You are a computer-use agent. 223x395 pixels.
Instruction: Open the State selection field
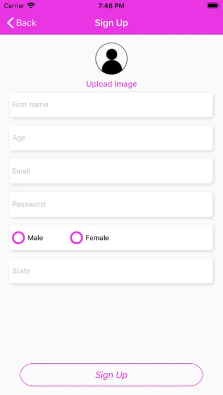pos(111,271)
